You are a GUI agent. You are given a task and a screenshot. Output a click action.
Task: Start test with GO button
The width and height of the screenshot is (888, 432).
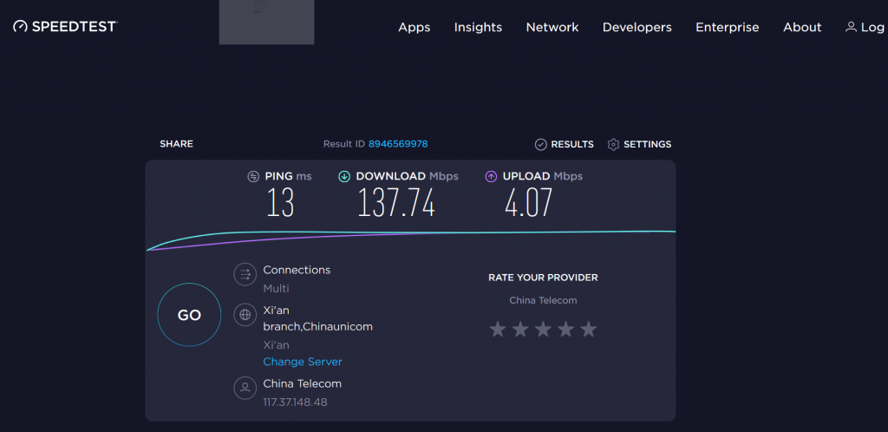click(x=189, y=315)
